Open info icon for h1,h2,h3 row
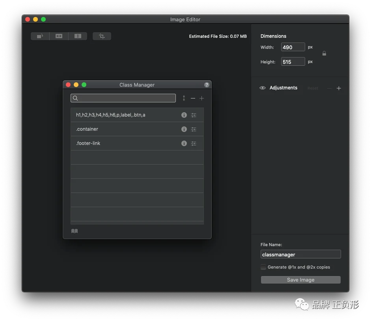 tap(184, 115)
